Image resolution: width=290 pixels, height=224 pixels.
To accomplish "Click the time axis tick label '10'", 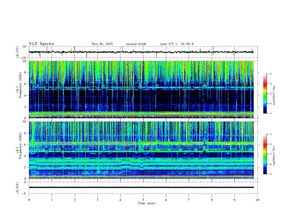I will click(257, 200).
